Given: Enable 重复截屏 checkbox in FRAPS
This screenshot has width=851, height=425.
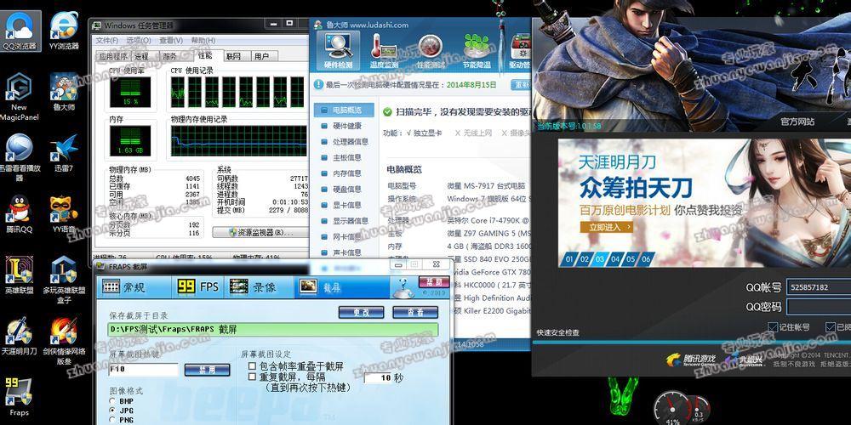Looking at the screenshot, I should pyautogui.click(x=253, y=377).
